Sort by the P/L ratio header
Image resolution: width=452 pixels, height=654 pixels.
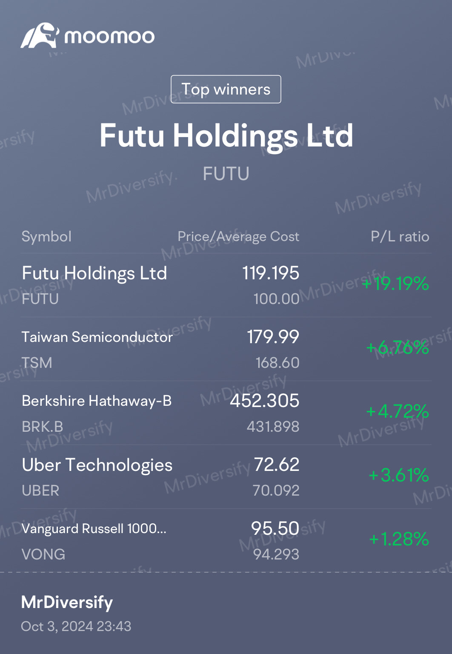[x=400, y=237]
